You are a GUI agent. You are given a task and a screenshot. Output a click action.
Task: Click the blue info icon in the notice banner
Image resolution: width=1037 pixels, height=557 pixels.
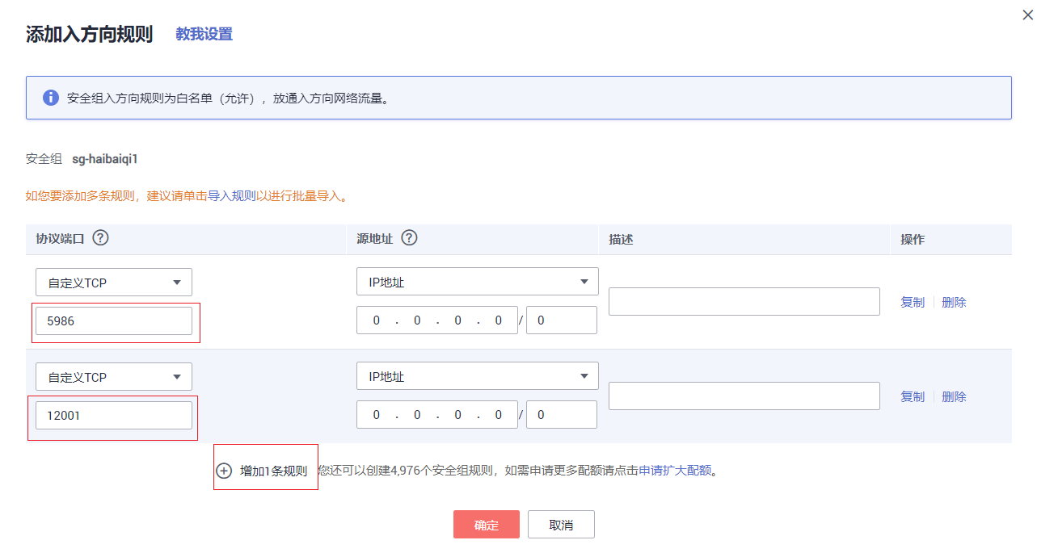tap(51, 97)
